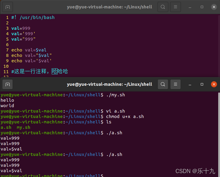Close the lower terminal with orange button

coord(214,84)
